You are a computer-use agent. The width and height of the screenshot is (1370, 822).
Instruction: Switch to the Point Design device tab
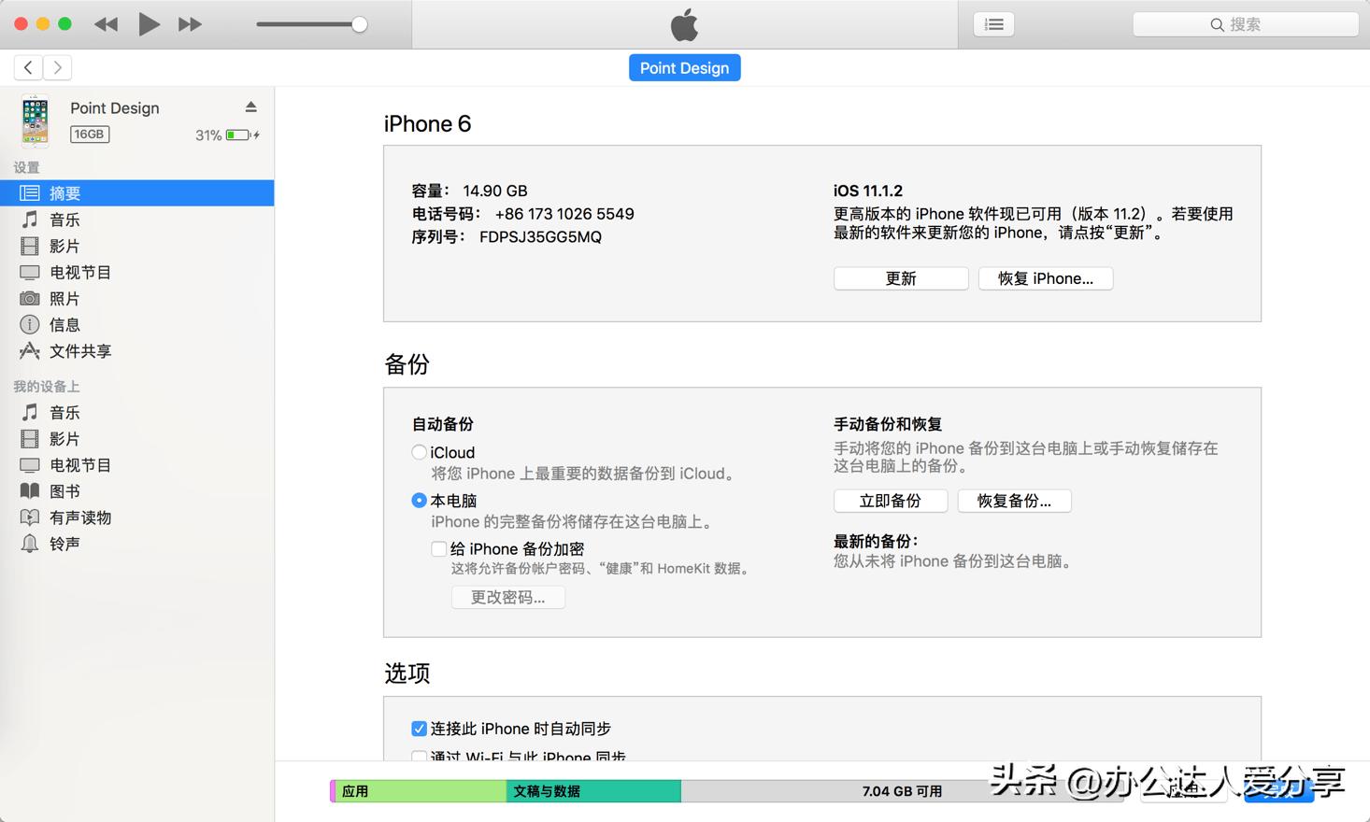[684, 67]
